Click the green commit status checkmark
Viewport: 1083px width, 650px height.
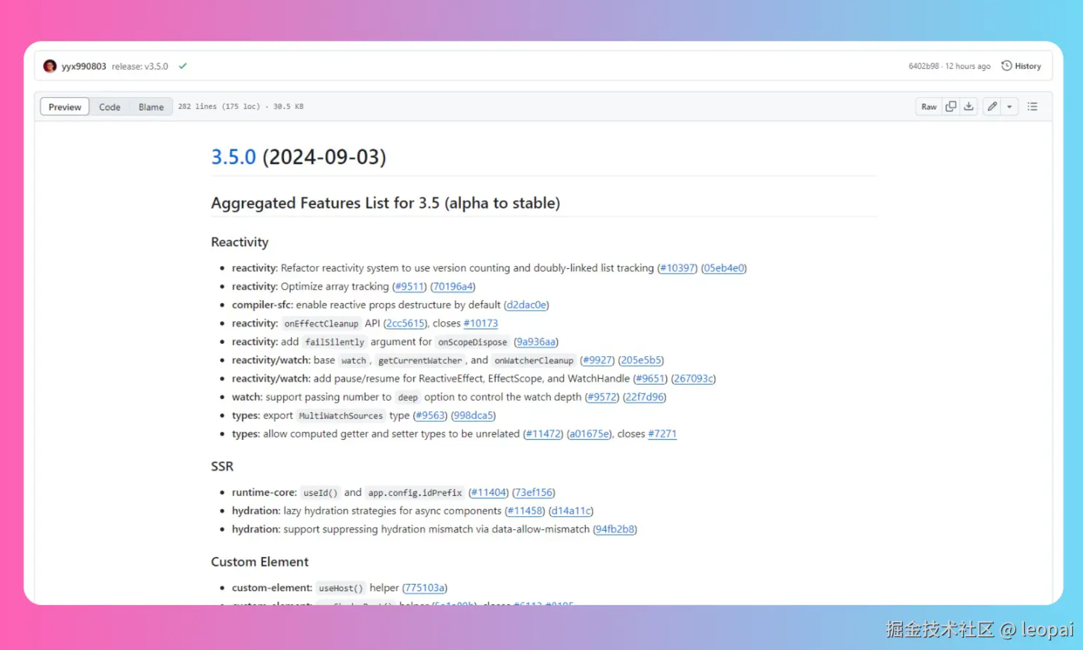(183, 66)
